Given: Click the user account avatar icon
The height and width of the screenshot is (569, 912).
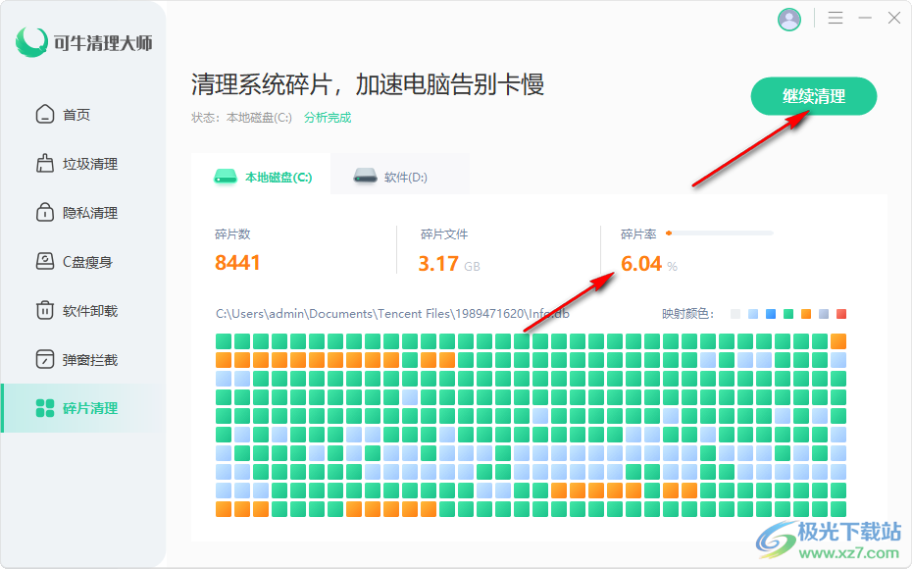Looking at the screenshot, I should 788,20.
